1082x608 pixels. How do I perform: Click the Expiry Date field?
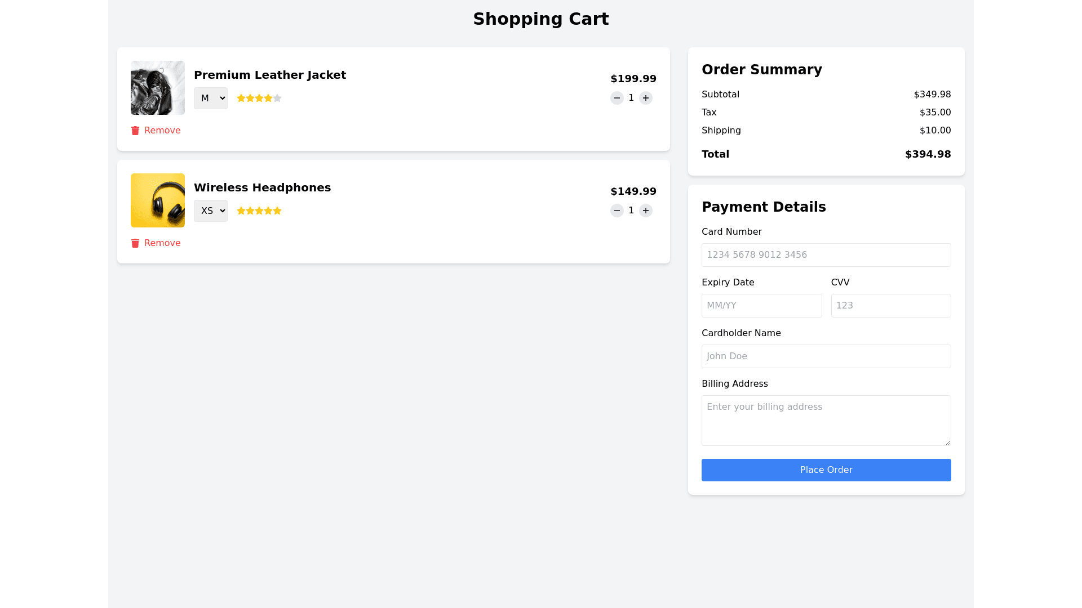761,306
